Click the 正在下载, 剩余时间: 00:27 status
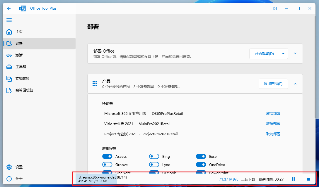 262,179
